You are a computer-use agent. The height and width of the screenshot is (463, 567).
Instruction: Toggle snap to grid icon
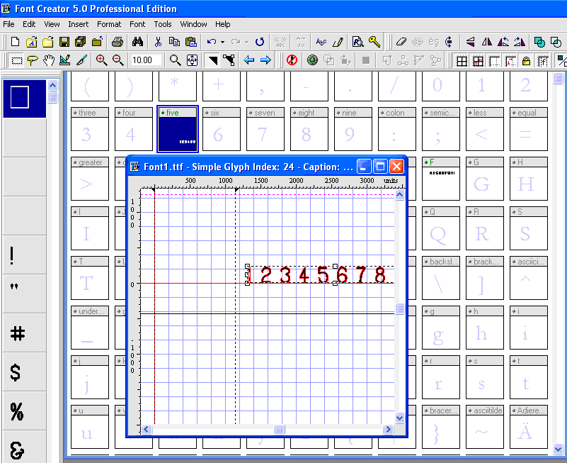(x=478, y=61)
